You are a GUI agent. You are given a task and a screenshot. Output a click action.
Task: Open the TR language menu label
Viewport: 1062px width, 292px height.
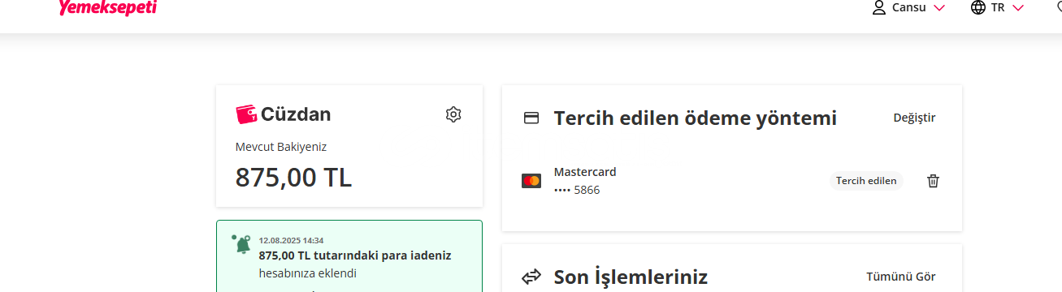[998, 7]
